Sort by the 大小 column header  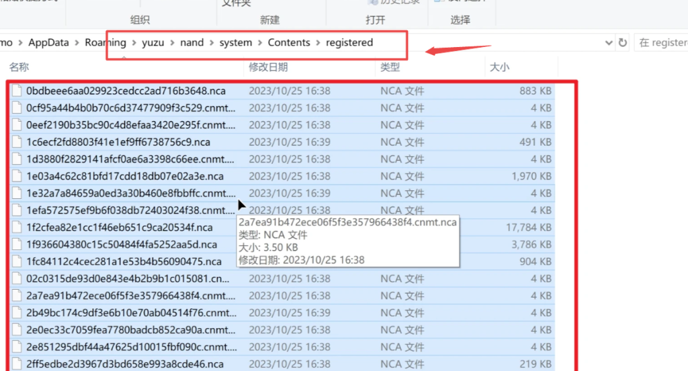point(499,67)
